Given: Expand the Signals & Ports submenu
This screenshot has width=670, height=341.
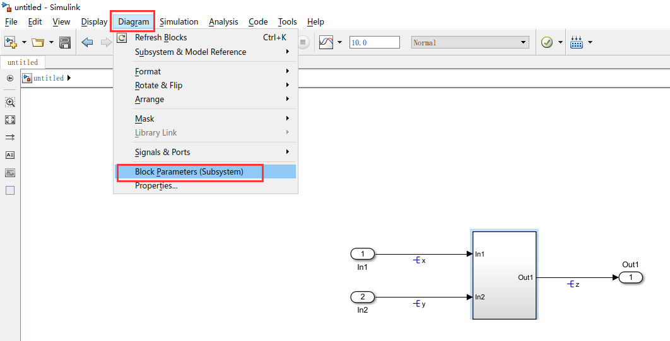Looking at the screenshot, I should [204, 152].
